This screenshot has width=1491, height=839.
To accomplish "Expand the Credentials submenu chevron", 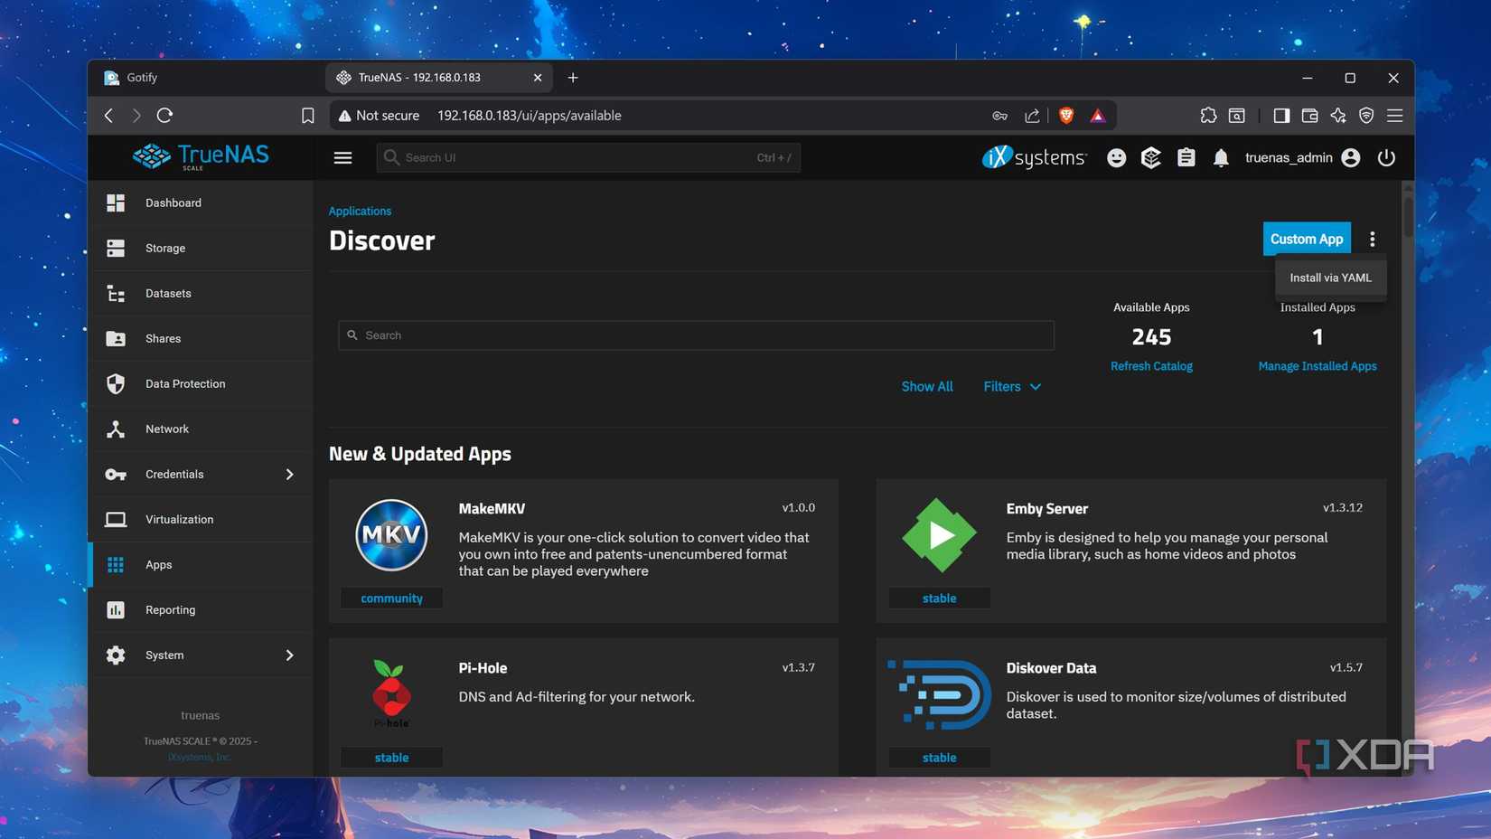I will coord(289,474).
